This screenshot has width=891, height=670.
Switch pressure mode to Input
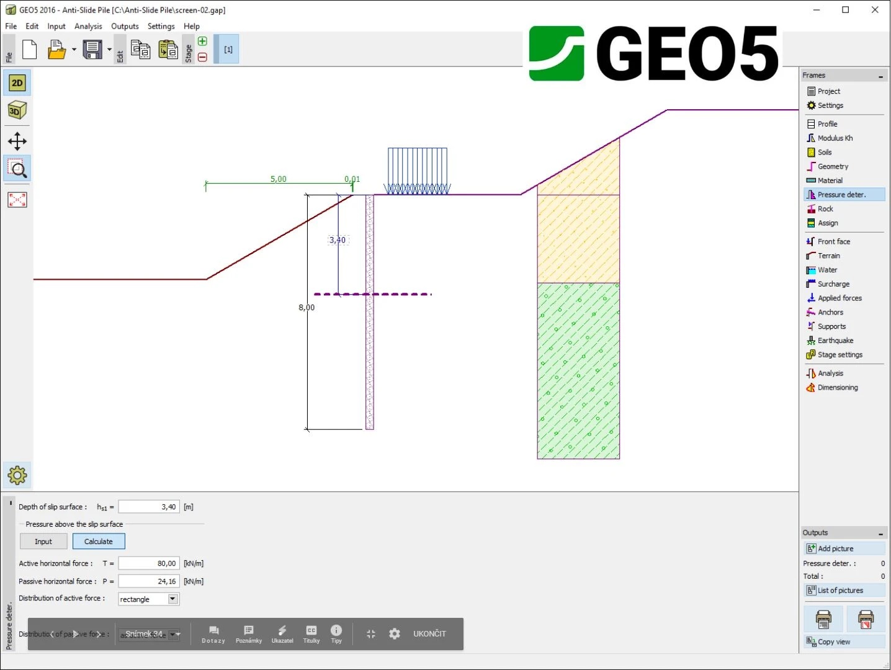point(43,542)
